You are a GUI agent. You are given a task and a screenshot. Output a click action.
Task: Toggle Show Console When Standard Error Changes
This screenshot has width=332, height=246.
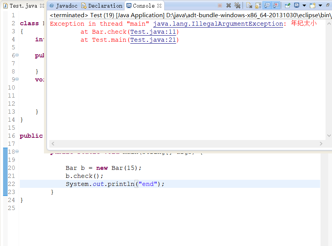(275, 5)
